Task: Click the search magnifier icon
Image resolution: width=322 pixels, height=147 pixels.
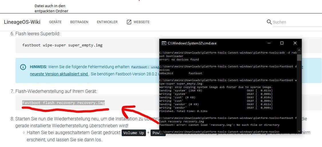Action: (269, 22)
